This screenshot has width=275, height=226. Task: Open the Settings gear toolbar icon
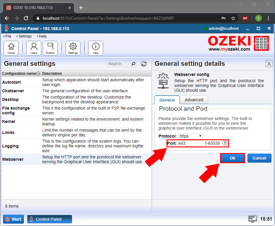(x=73, y=48)
